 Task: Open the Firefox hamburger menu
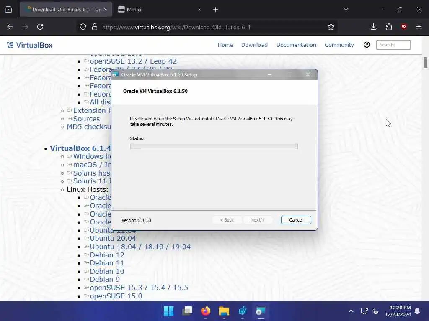coord(419,27)
